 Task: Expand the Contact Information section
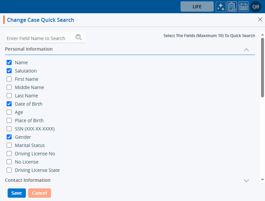(246, 181)
